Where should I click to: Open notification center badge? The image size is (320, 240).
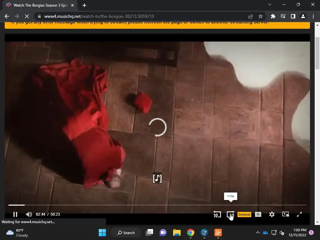[311, 232]
